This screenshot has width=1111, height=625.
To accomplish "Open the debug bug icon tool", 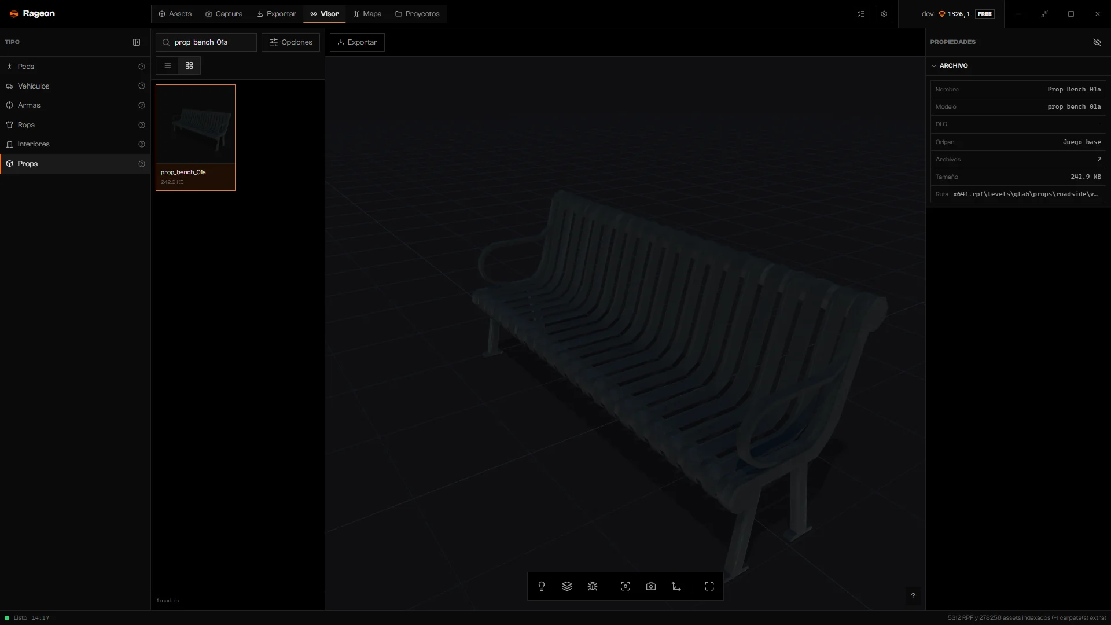I will click(x=593, y=586).
